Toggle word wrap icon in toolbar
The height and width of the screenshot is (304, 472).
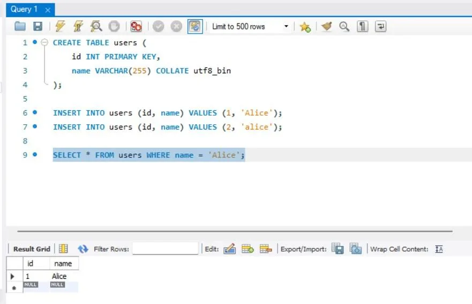[x=380, y=26]
